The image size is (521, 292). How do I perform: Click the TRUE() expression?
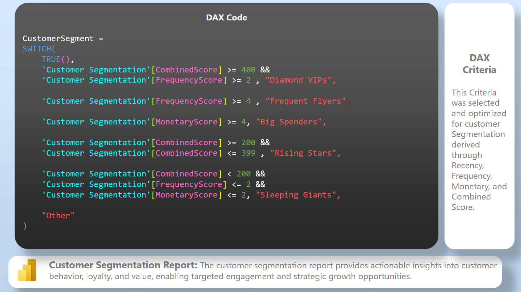click(x=56, y=59)
